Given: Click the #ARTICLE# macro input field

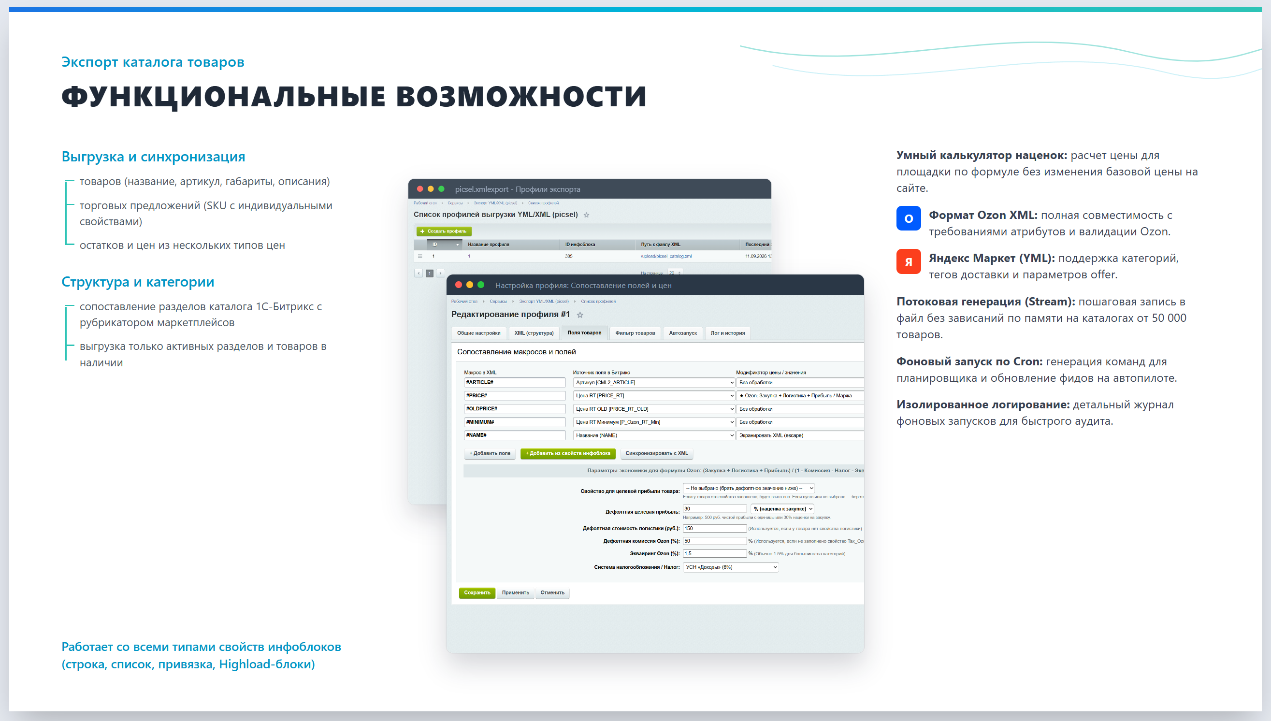Looking at the screenshot, I should [x=514, y=382].
